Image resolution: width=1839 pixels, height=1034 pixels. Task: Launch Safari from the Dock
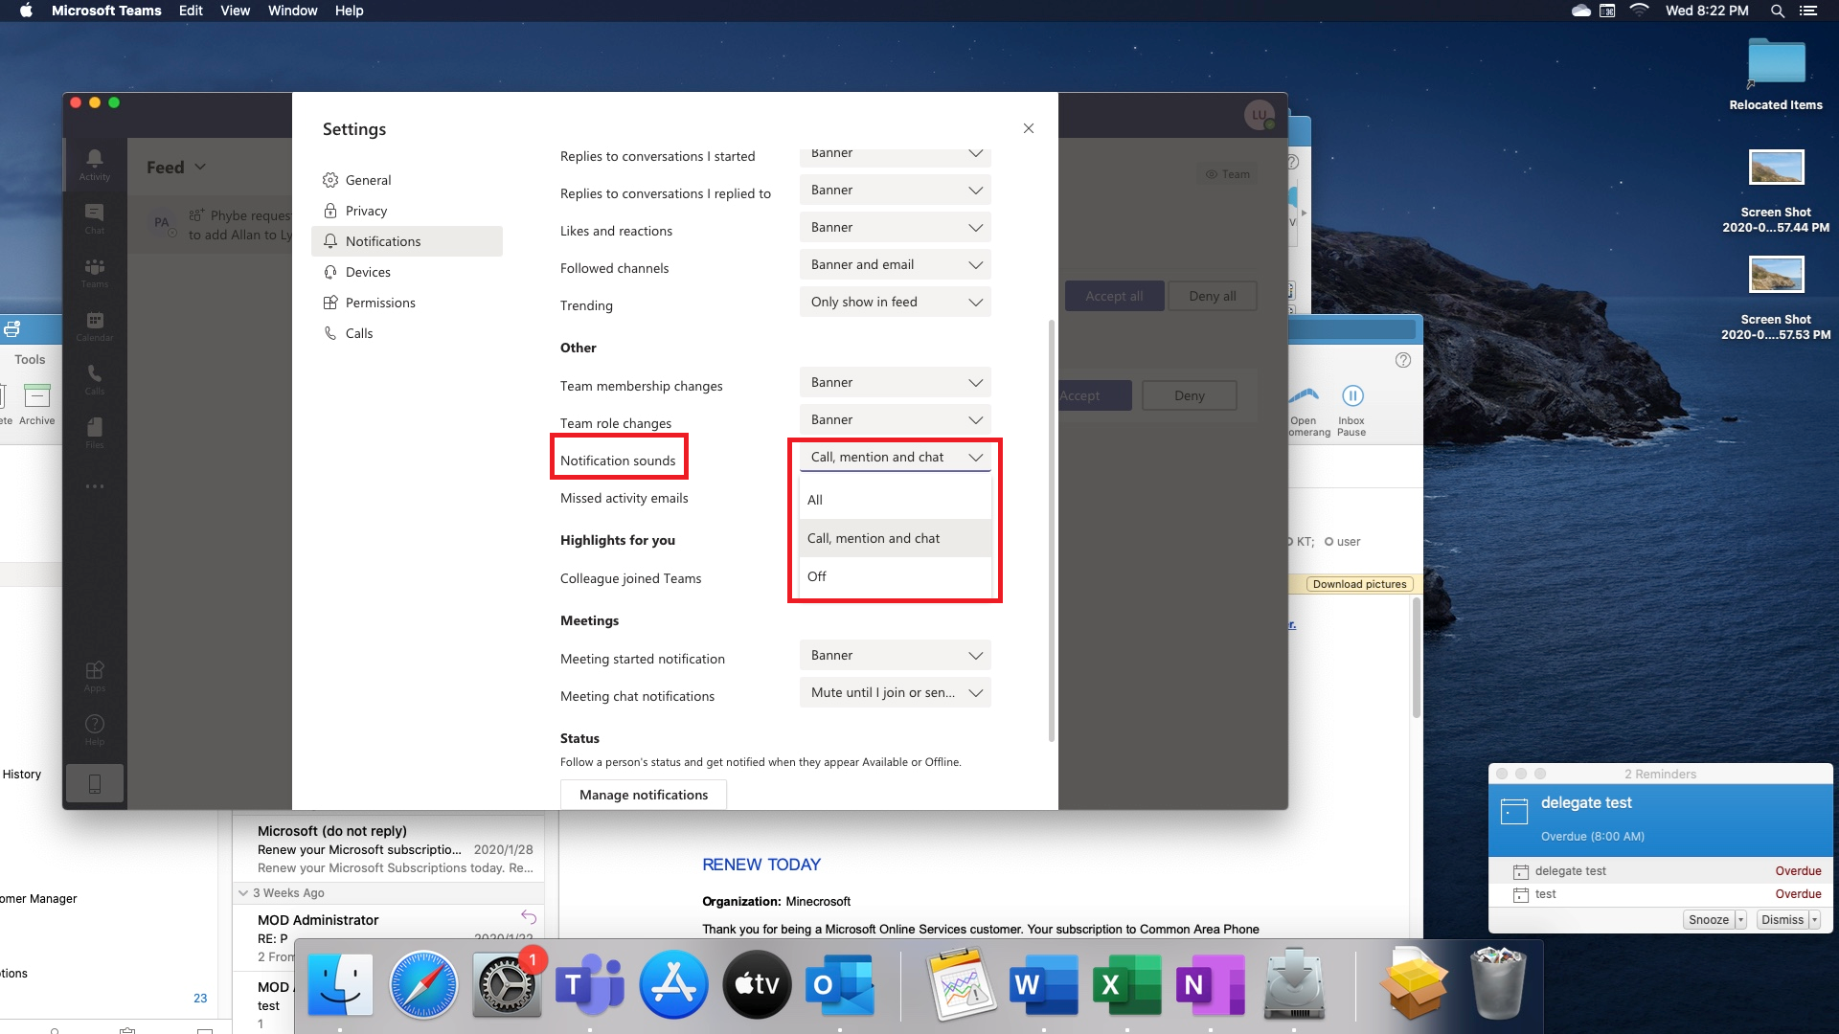pyautogui.click(x=423, y=984)
